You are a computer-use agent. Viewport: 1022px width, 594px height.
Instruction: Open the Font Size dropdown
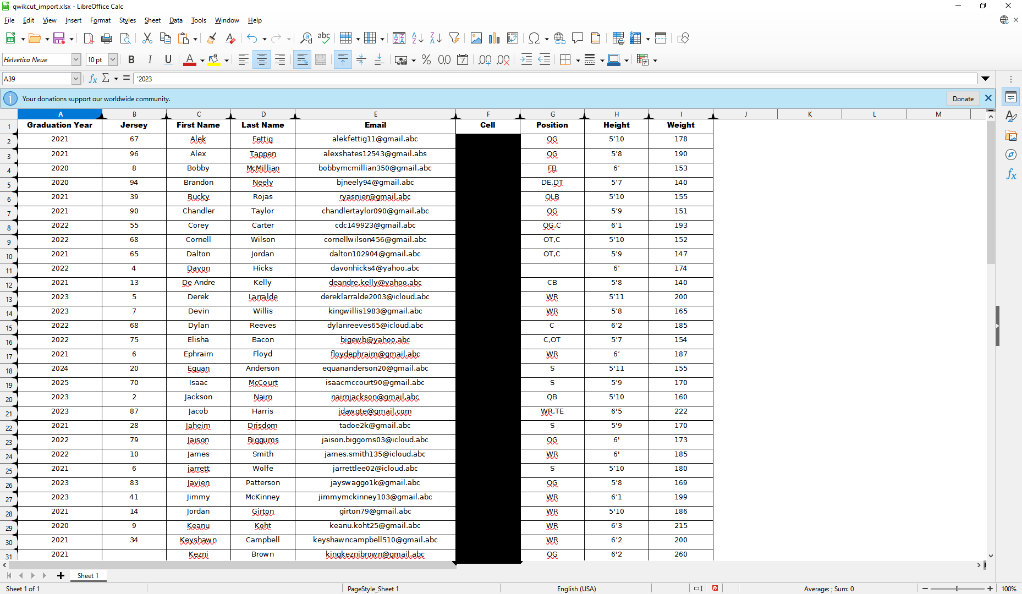click(x=113, y=59)
